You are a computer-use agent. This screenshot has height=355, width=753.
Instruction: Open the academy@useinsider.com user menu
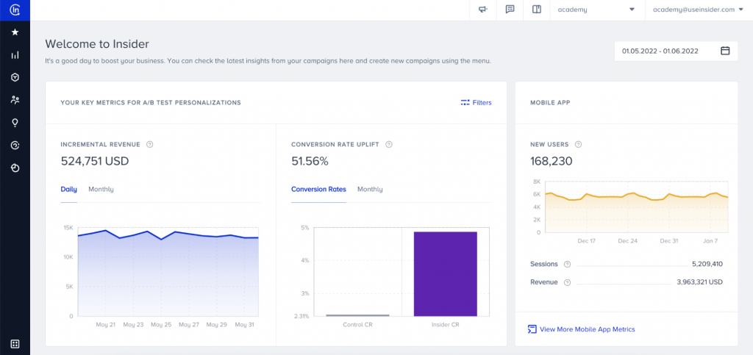[697, 10]
